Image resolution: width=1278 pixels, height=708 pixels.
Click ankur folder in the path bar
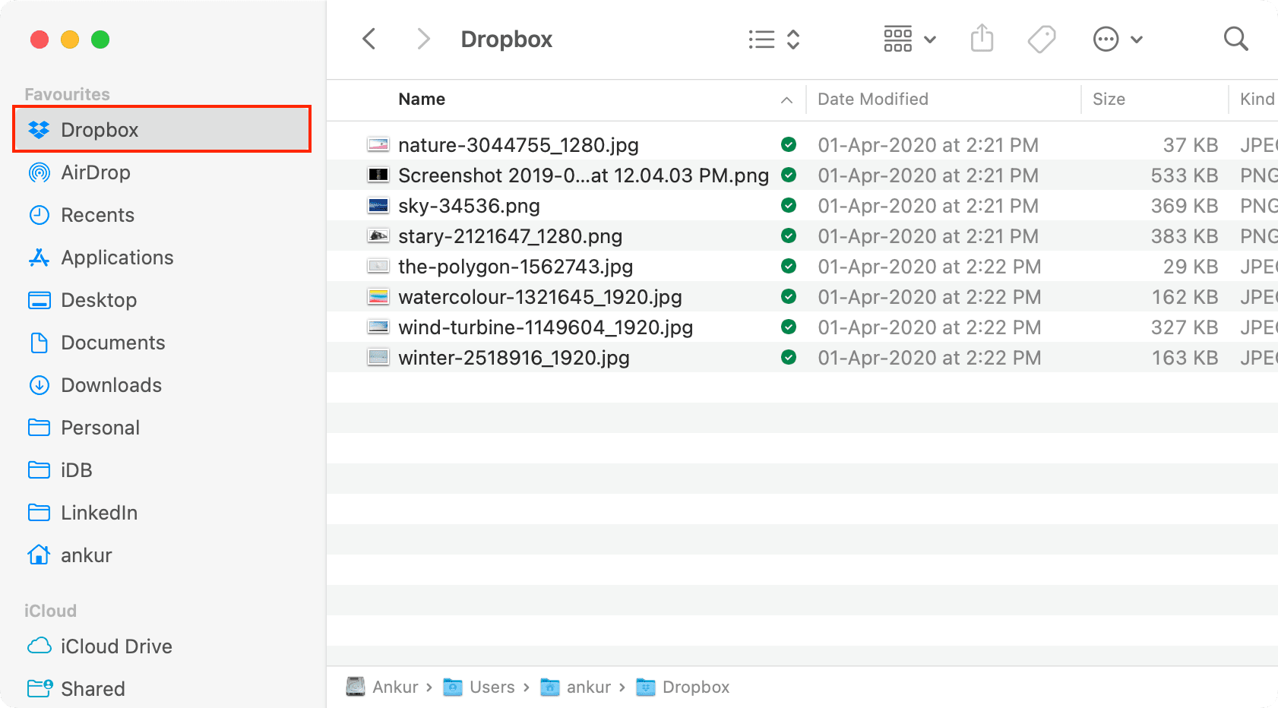pos(575,687)
